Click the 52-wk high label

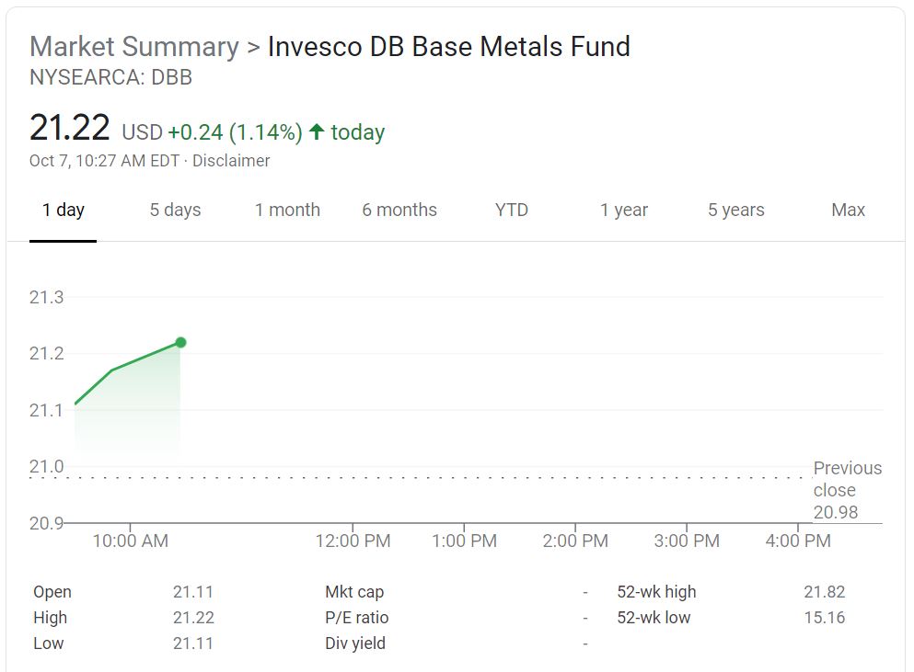(x=656, y=592)
